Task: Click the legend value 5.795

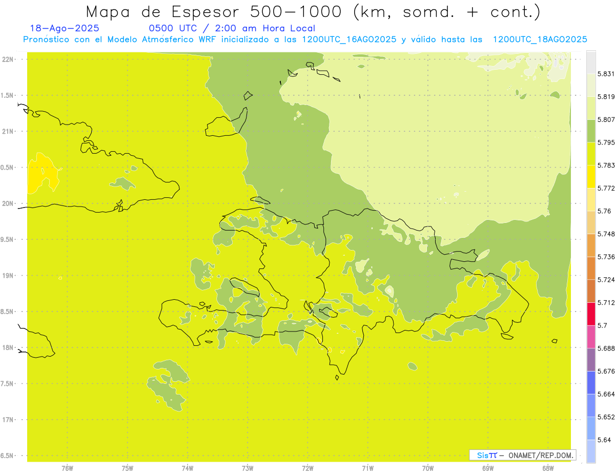Action: 606,142
